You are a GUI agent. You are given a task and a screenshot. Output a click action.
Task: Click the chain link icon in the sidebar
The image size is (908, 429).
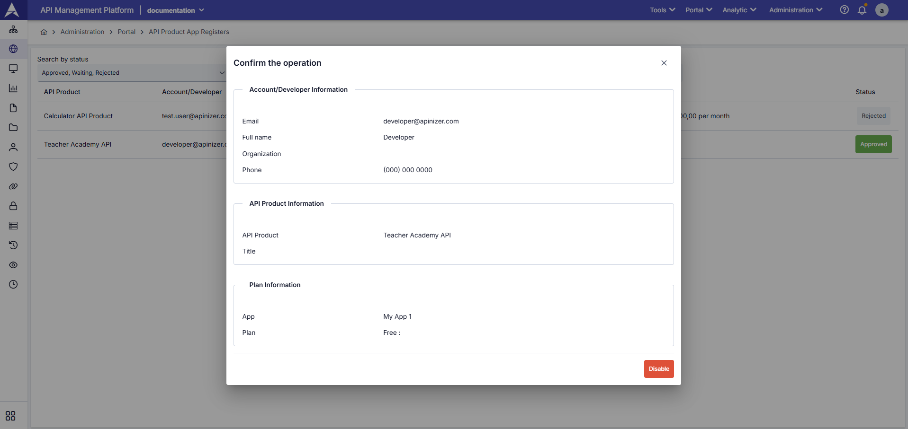(13, 186)
